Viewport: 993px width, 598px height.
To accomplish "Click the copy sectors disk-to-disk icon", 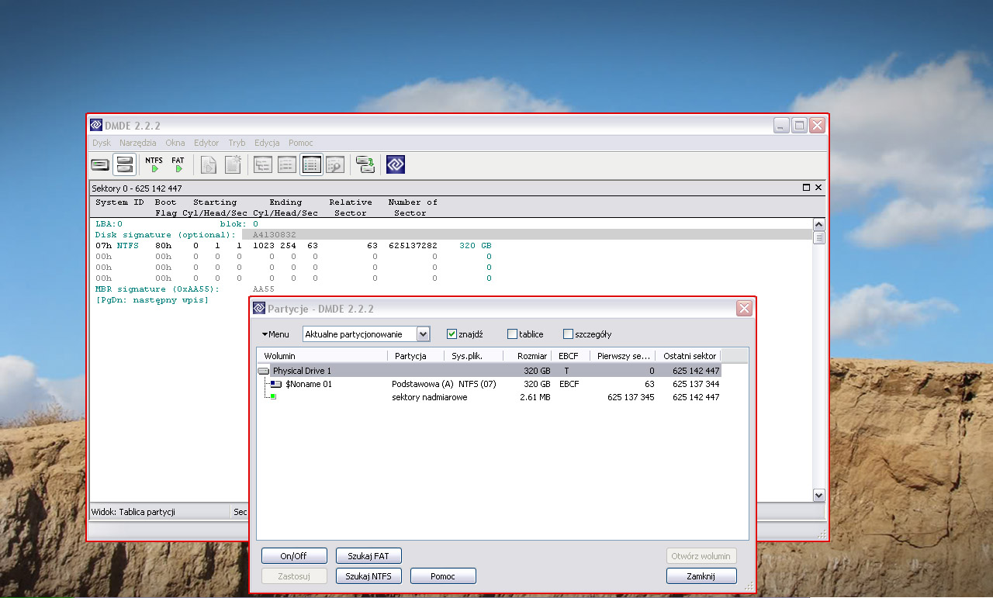I will (365, 164).
